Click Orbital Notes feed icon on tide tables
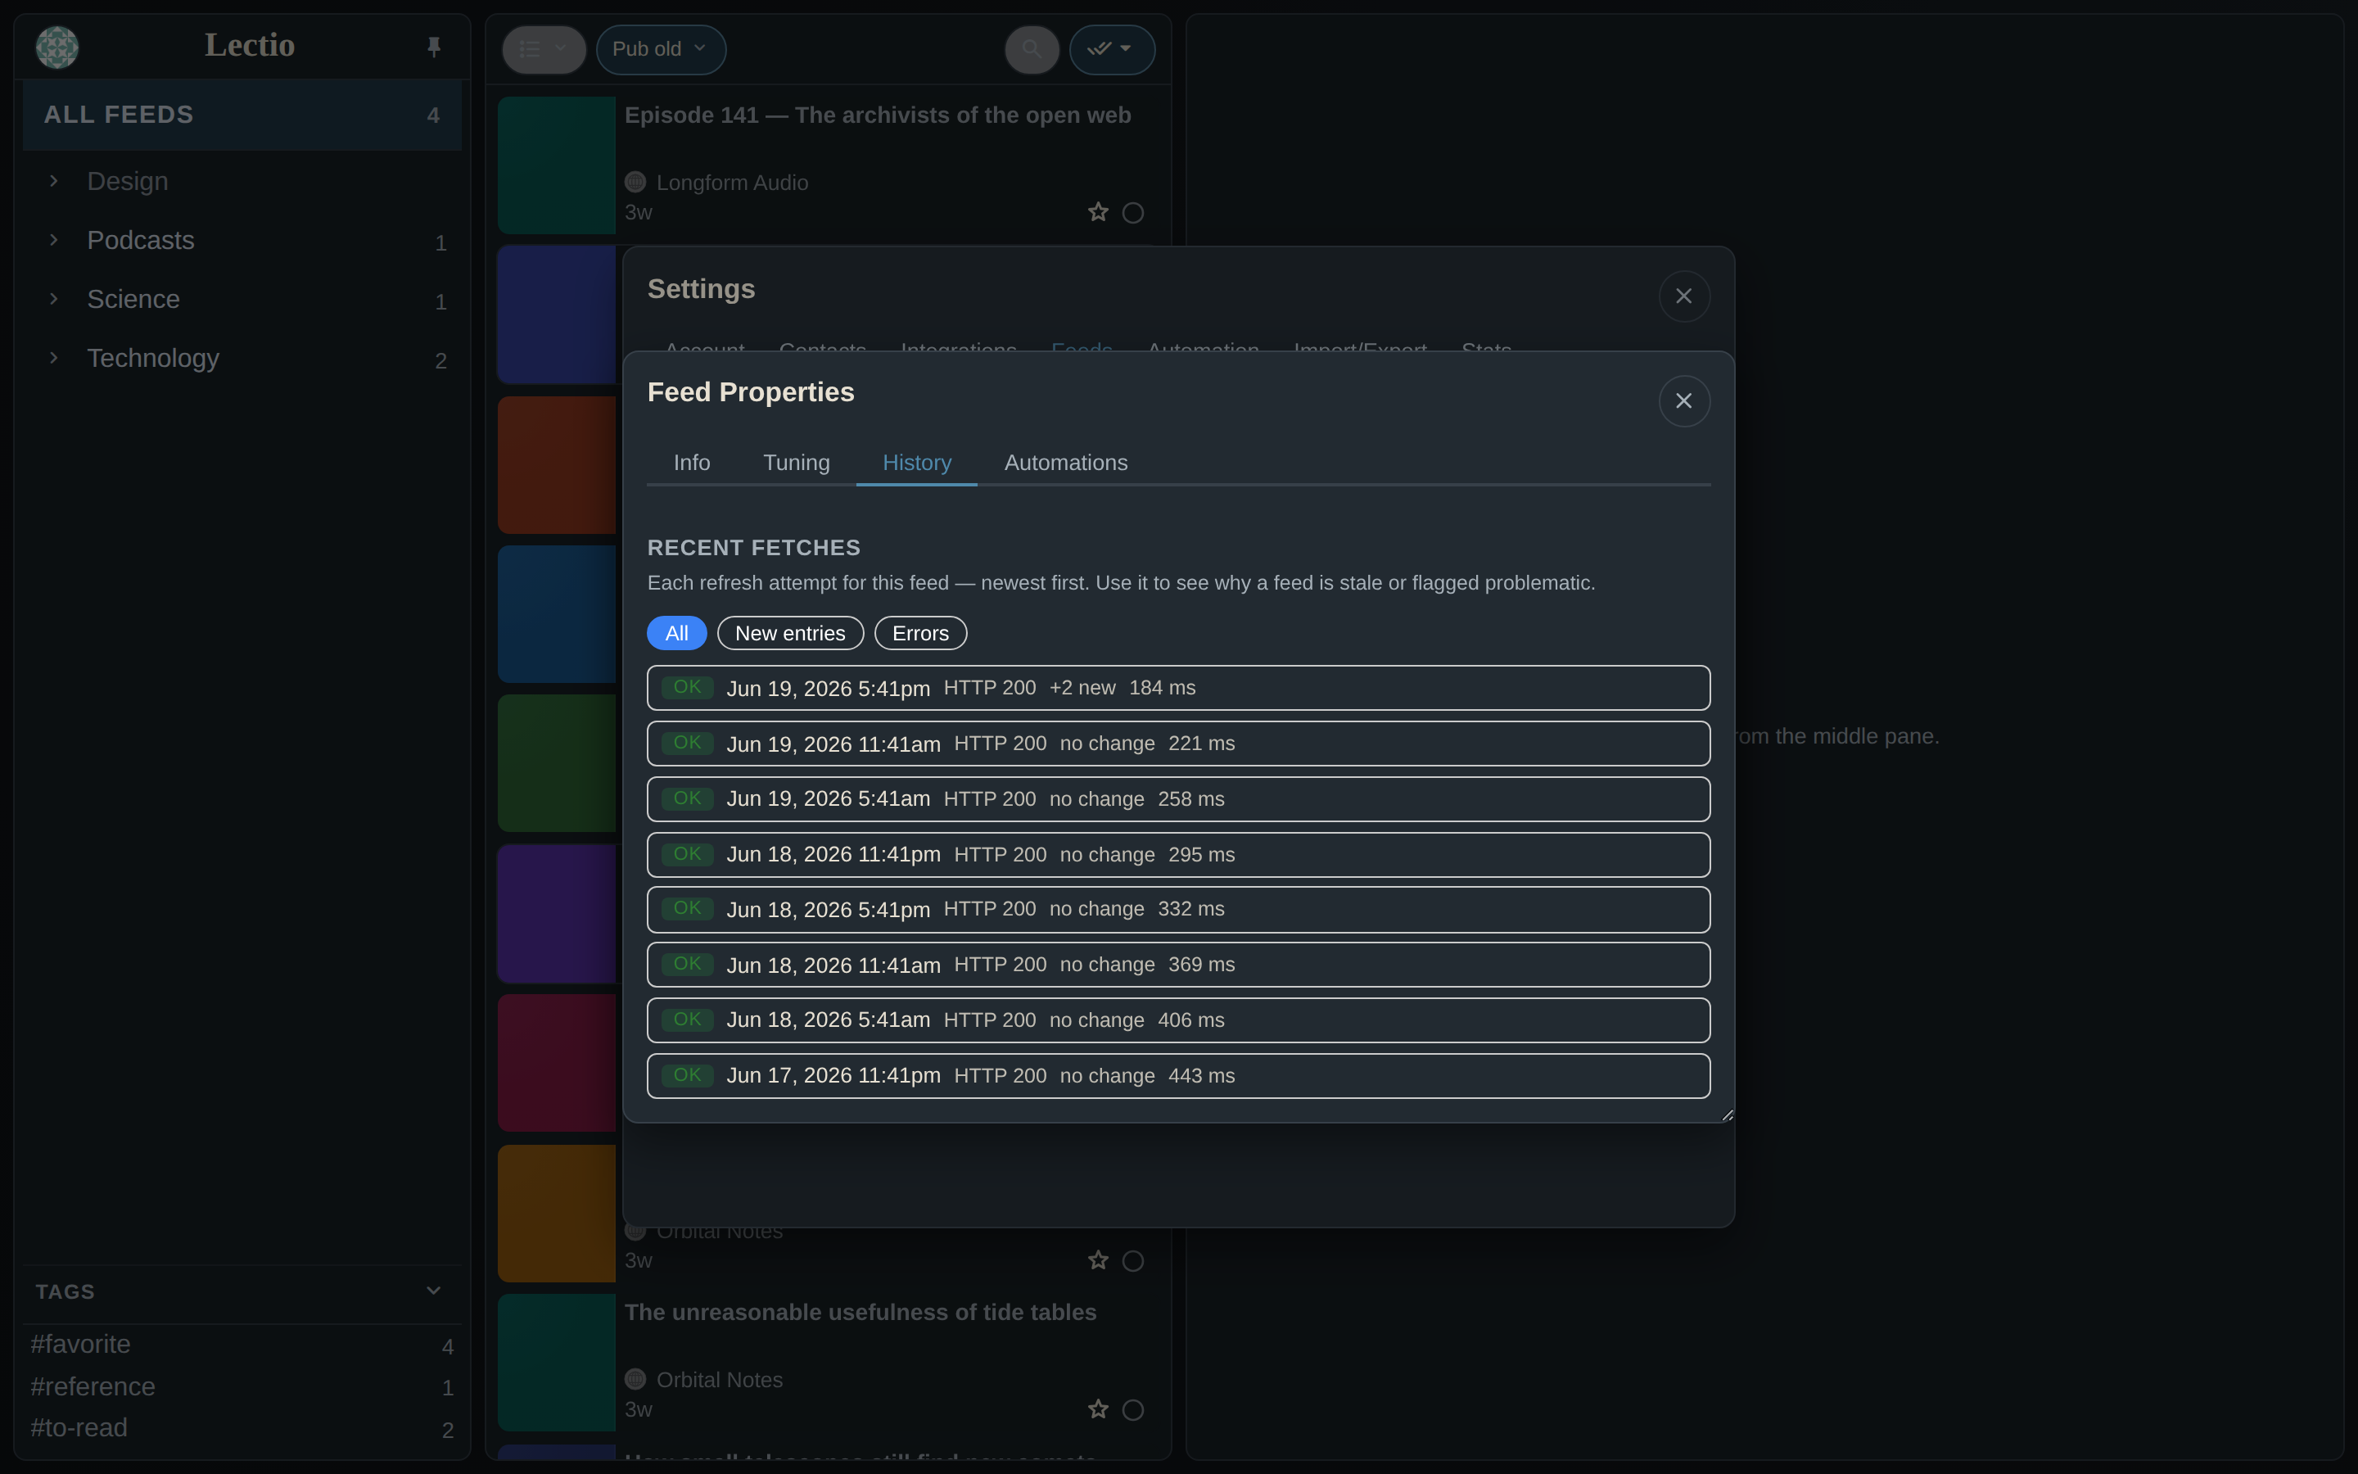The image size is (2358, 1474). tap(635, 1380)
